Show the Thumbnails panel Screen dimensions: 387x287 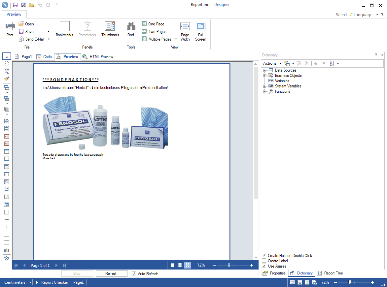click(110, 29)
